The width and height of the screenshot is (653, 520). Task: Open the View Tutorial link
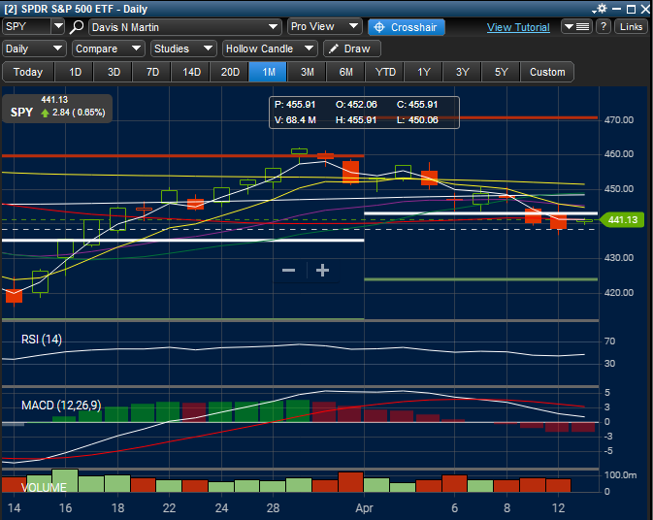(518, 27)
